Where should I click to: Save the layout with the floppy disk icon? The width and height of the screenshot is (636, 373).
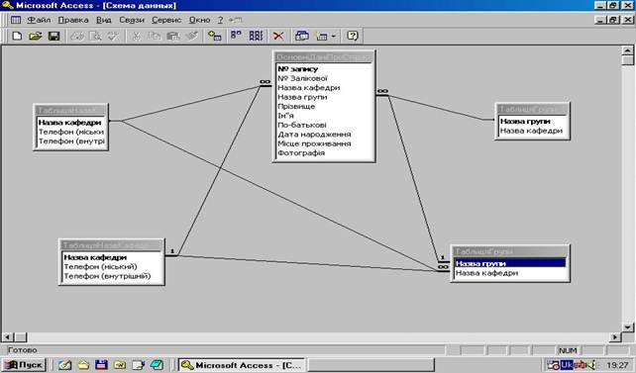click(x=53, y=36)
